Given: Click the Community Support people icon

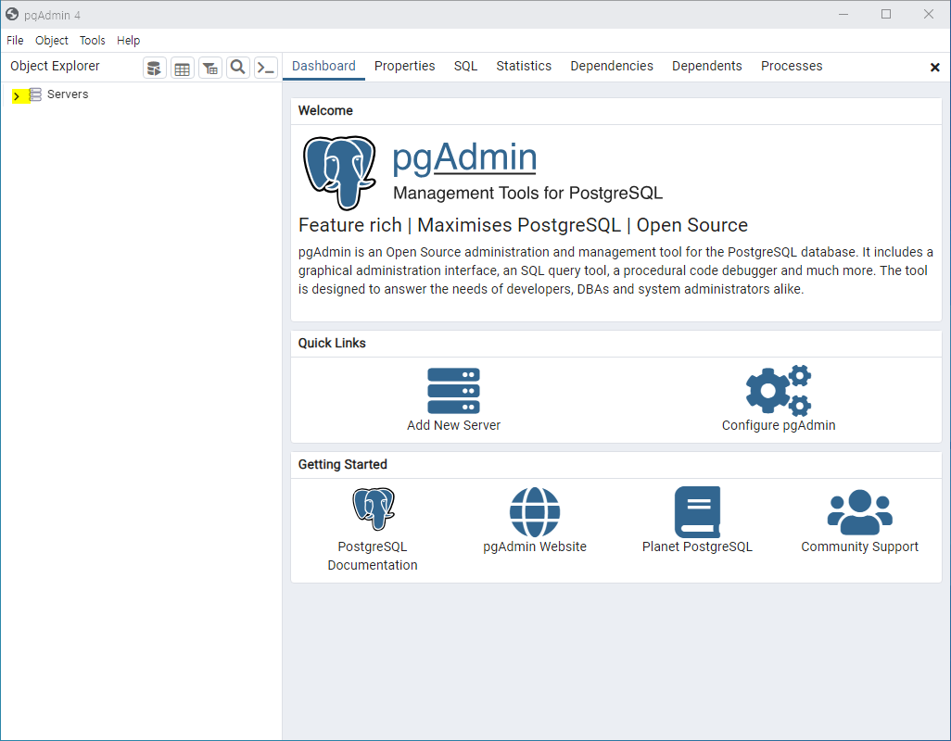Looking at the screenshot, I should coord(860,512).
